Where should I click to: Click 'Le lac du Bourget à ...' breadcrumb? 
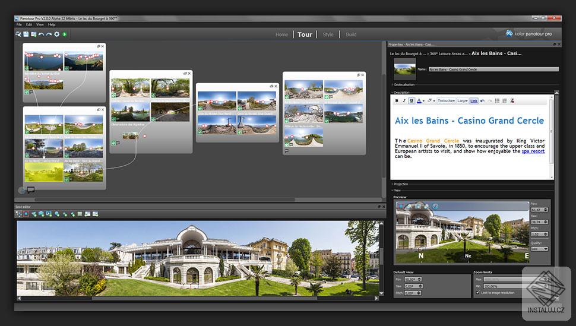tap(408, 53)
